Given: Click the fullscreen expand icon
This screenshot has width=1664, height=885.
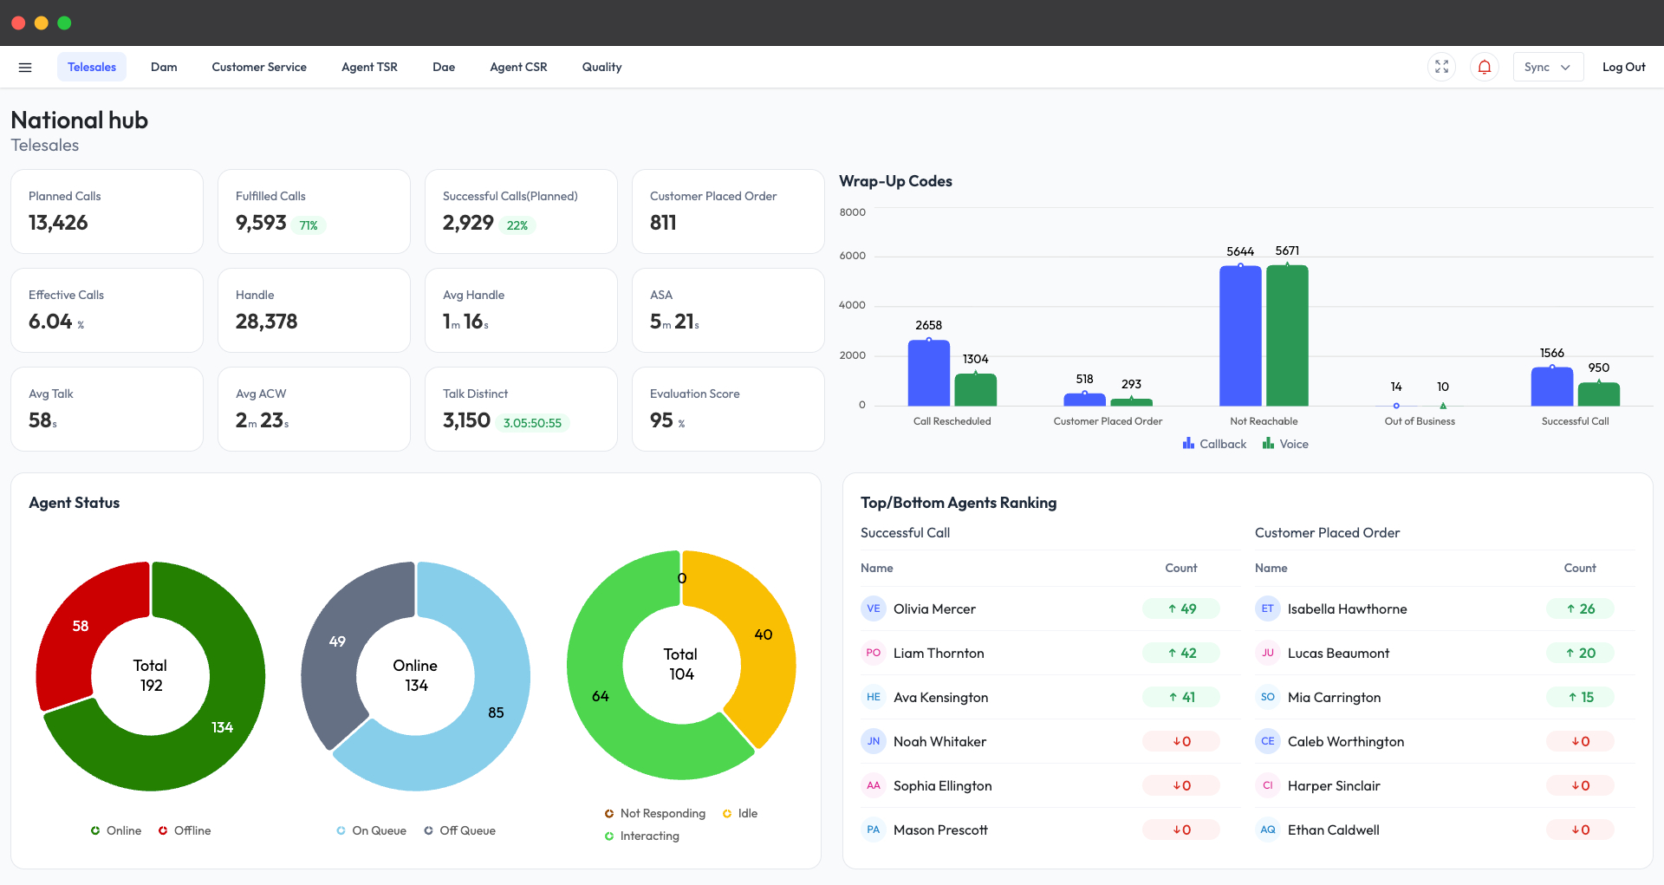Looking at the screenshot, I should (x=1441, y=67).
